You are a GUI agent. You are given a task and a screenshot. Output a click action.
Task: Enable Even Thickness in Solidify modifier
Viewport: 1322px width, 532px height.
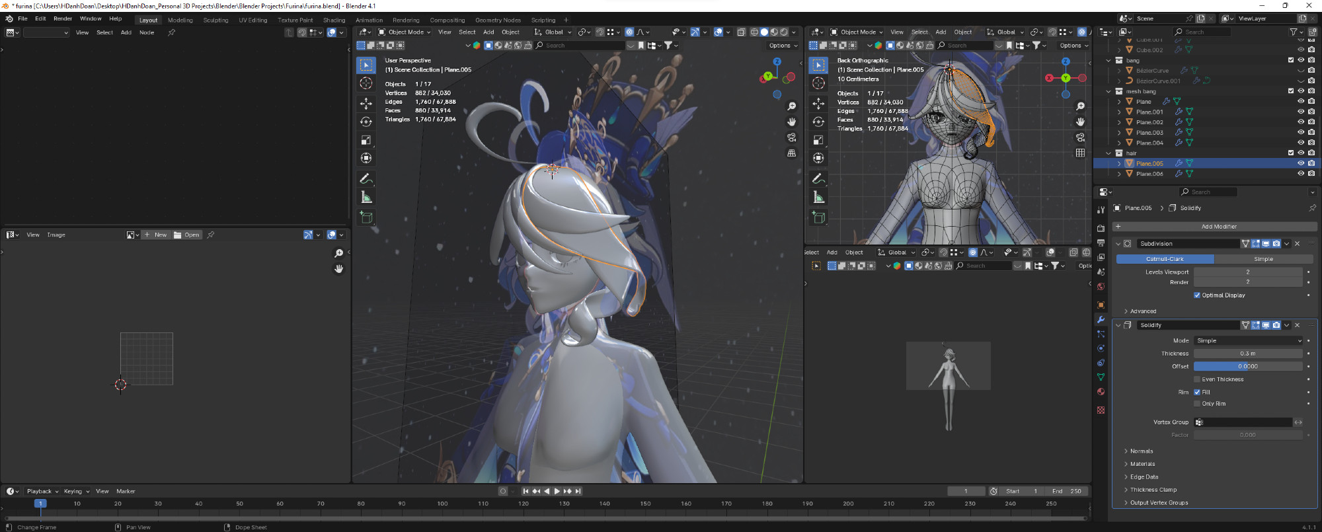click(x=1197, y=379)
